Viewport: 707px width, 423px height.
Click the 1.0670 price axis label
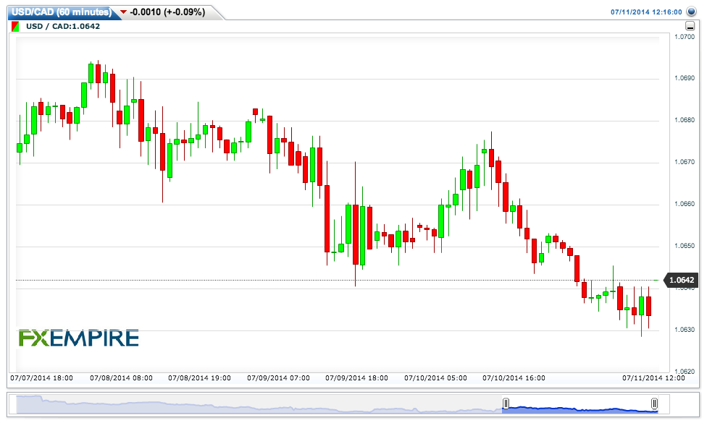(685, 162)
